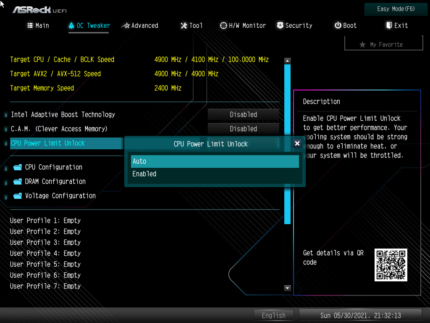Screen dimensions: 430x323
Task: Click the QR code image
Action: pos(391,265)
